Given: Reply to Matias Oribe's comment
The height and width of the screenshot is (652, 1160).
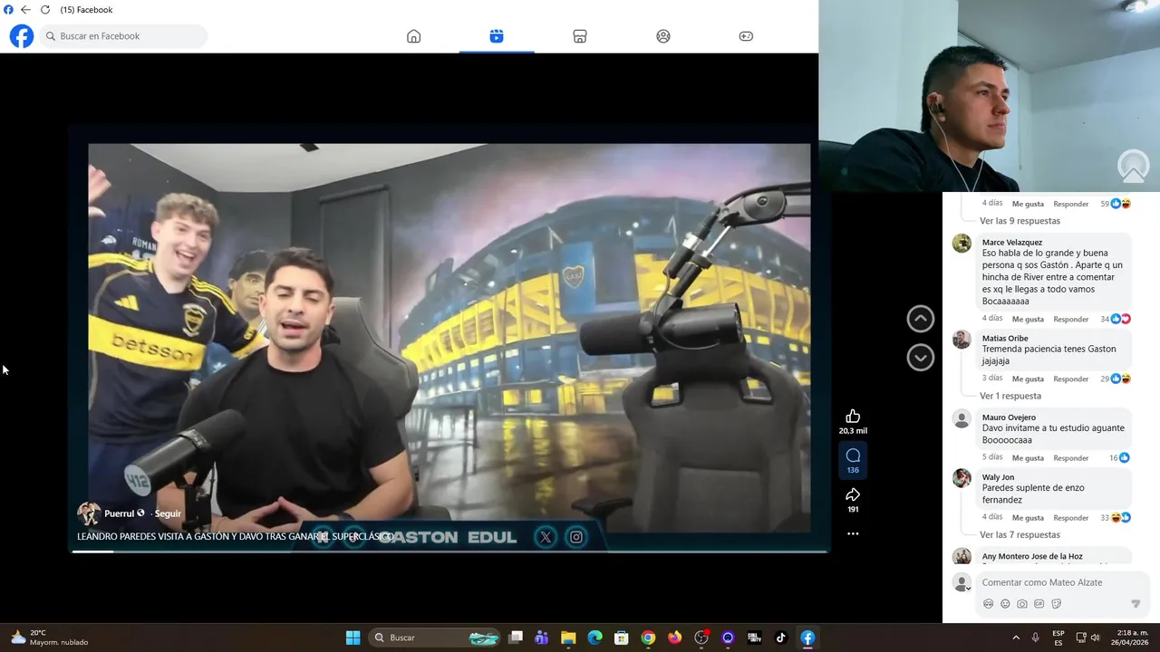Looking at the screenshot, I should (1071, 379).
